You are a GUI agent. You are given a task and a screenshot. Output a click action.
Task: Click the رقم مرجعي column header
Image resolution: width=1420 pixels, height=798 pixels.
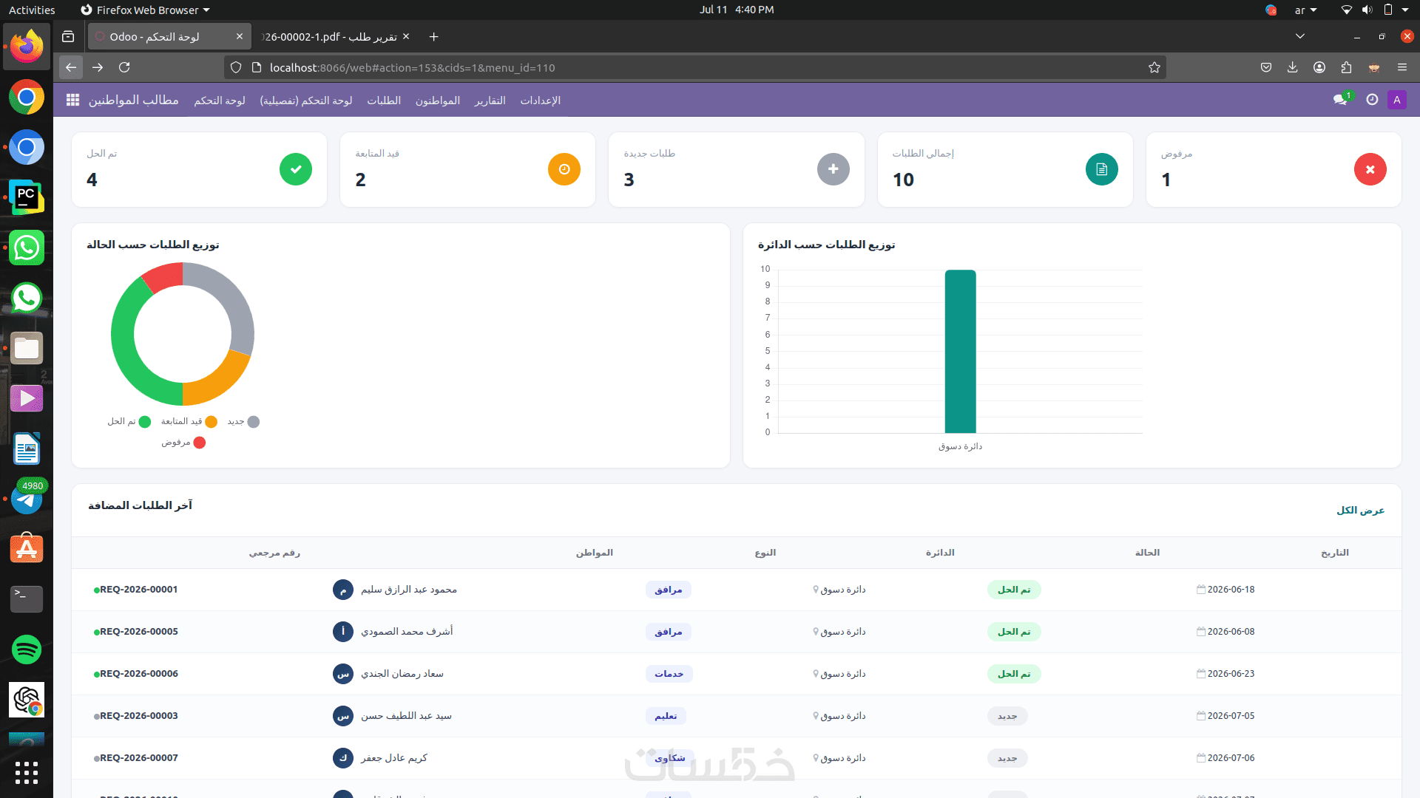coord(274,553)
